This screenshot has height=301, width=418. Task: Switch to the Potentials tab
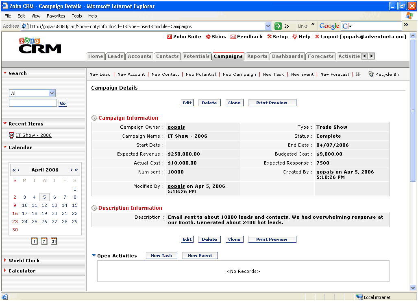196,56
